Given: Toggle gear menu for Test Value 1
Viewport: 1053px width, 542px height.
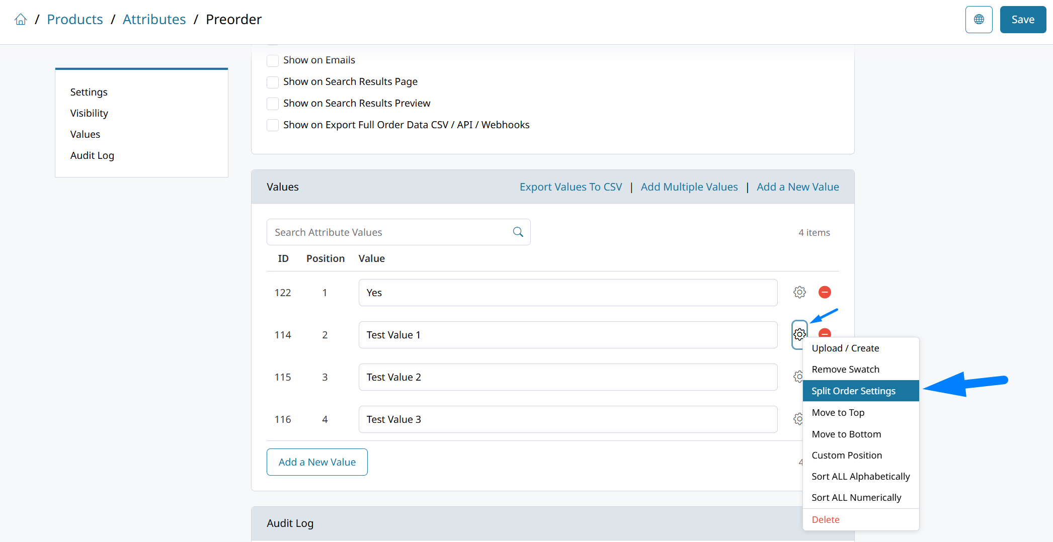Looking at the screenshot, I should 799,334.
